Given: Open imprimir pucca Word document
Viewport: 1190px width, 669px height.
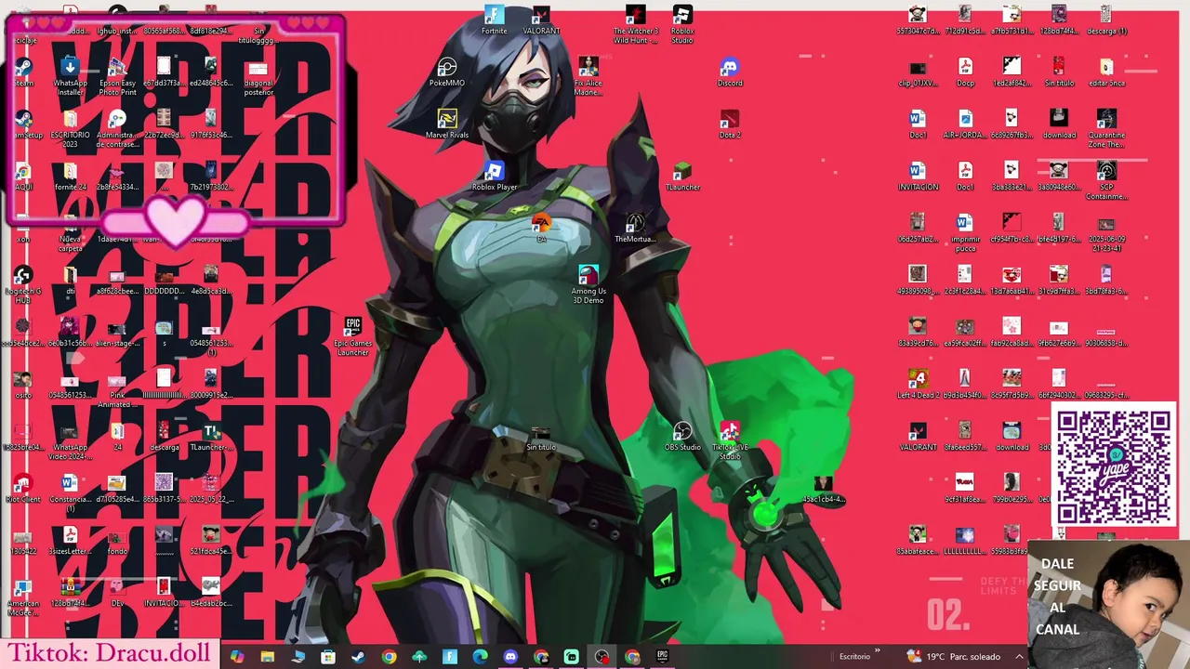Looking at the screenshot, I should [965, 232].
